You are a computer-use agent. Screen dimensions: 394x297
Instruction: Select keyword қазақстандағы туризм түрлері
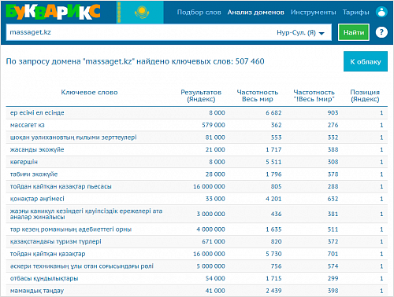pos(56,241)
